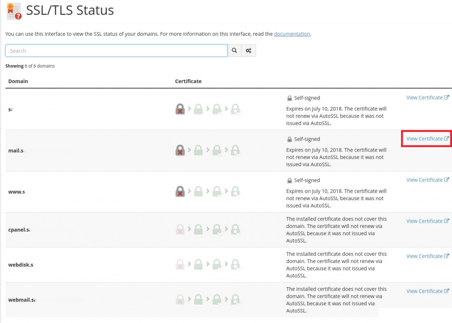This screenshot has height=323, width=452.
Task: Click the red-X padlock in the mail row
Action: 180,150
